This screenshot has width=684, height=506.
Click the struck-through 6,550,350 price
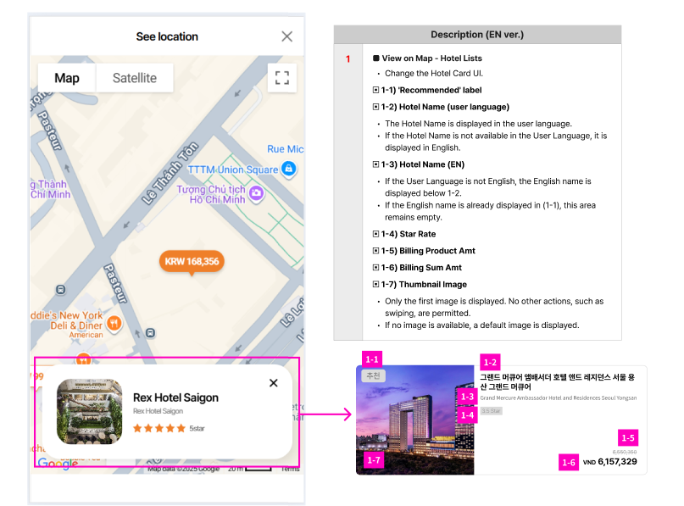625,452
